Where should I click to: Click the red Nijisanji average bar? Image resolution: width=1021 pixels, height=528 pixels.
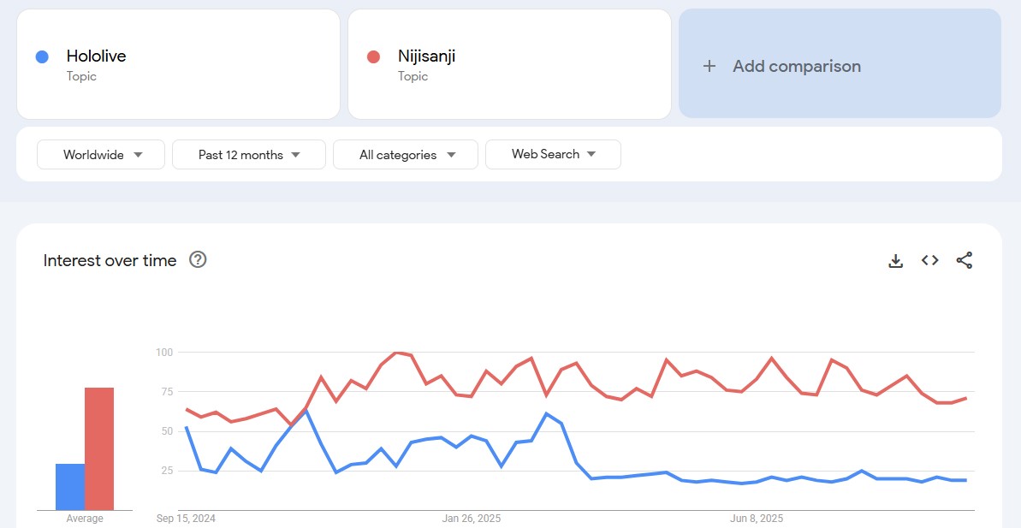99,448
